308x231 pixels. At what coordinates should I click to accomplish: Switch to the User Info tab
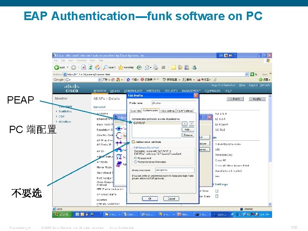click(136, 111)
